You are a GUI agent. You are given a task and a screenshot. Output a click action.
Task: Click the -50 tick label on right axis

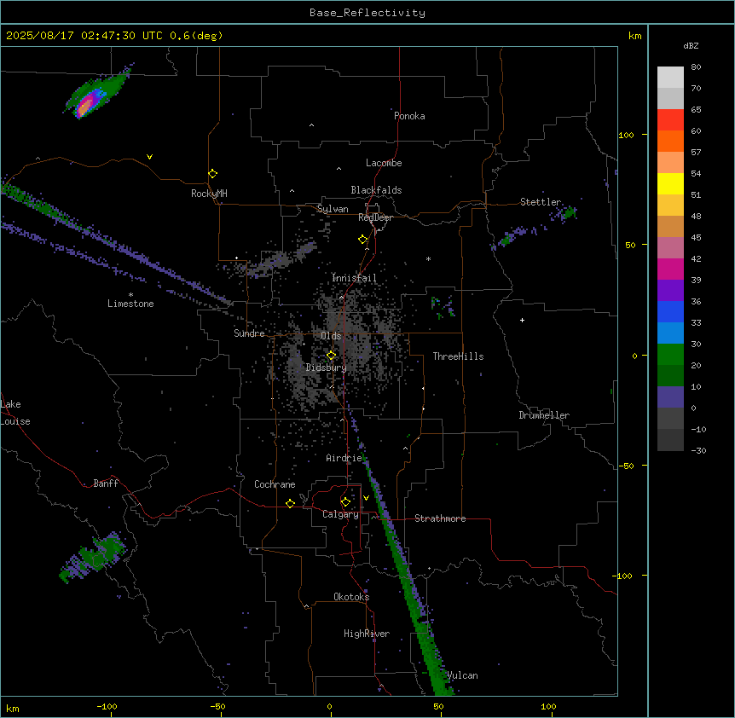point(626,466)
